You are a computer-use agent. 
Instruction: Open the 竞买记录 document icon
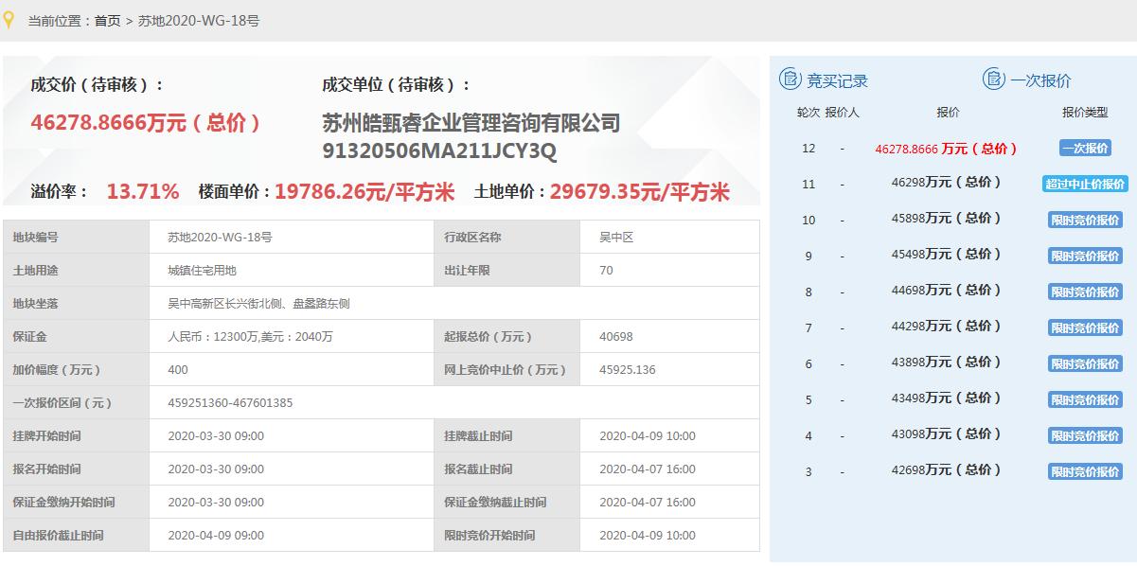[790, 80]
